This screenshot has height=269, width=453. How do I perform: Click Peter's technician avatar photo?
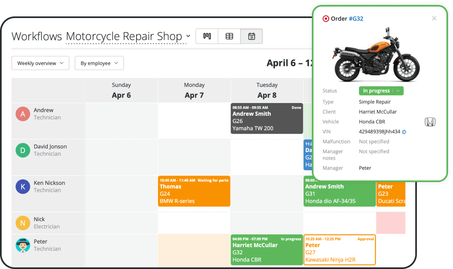[23, 245]
